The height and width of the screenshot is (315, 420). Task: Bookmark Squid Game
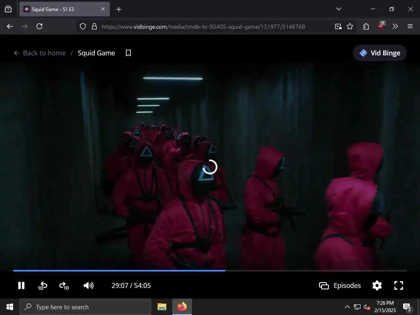(128, 53)
